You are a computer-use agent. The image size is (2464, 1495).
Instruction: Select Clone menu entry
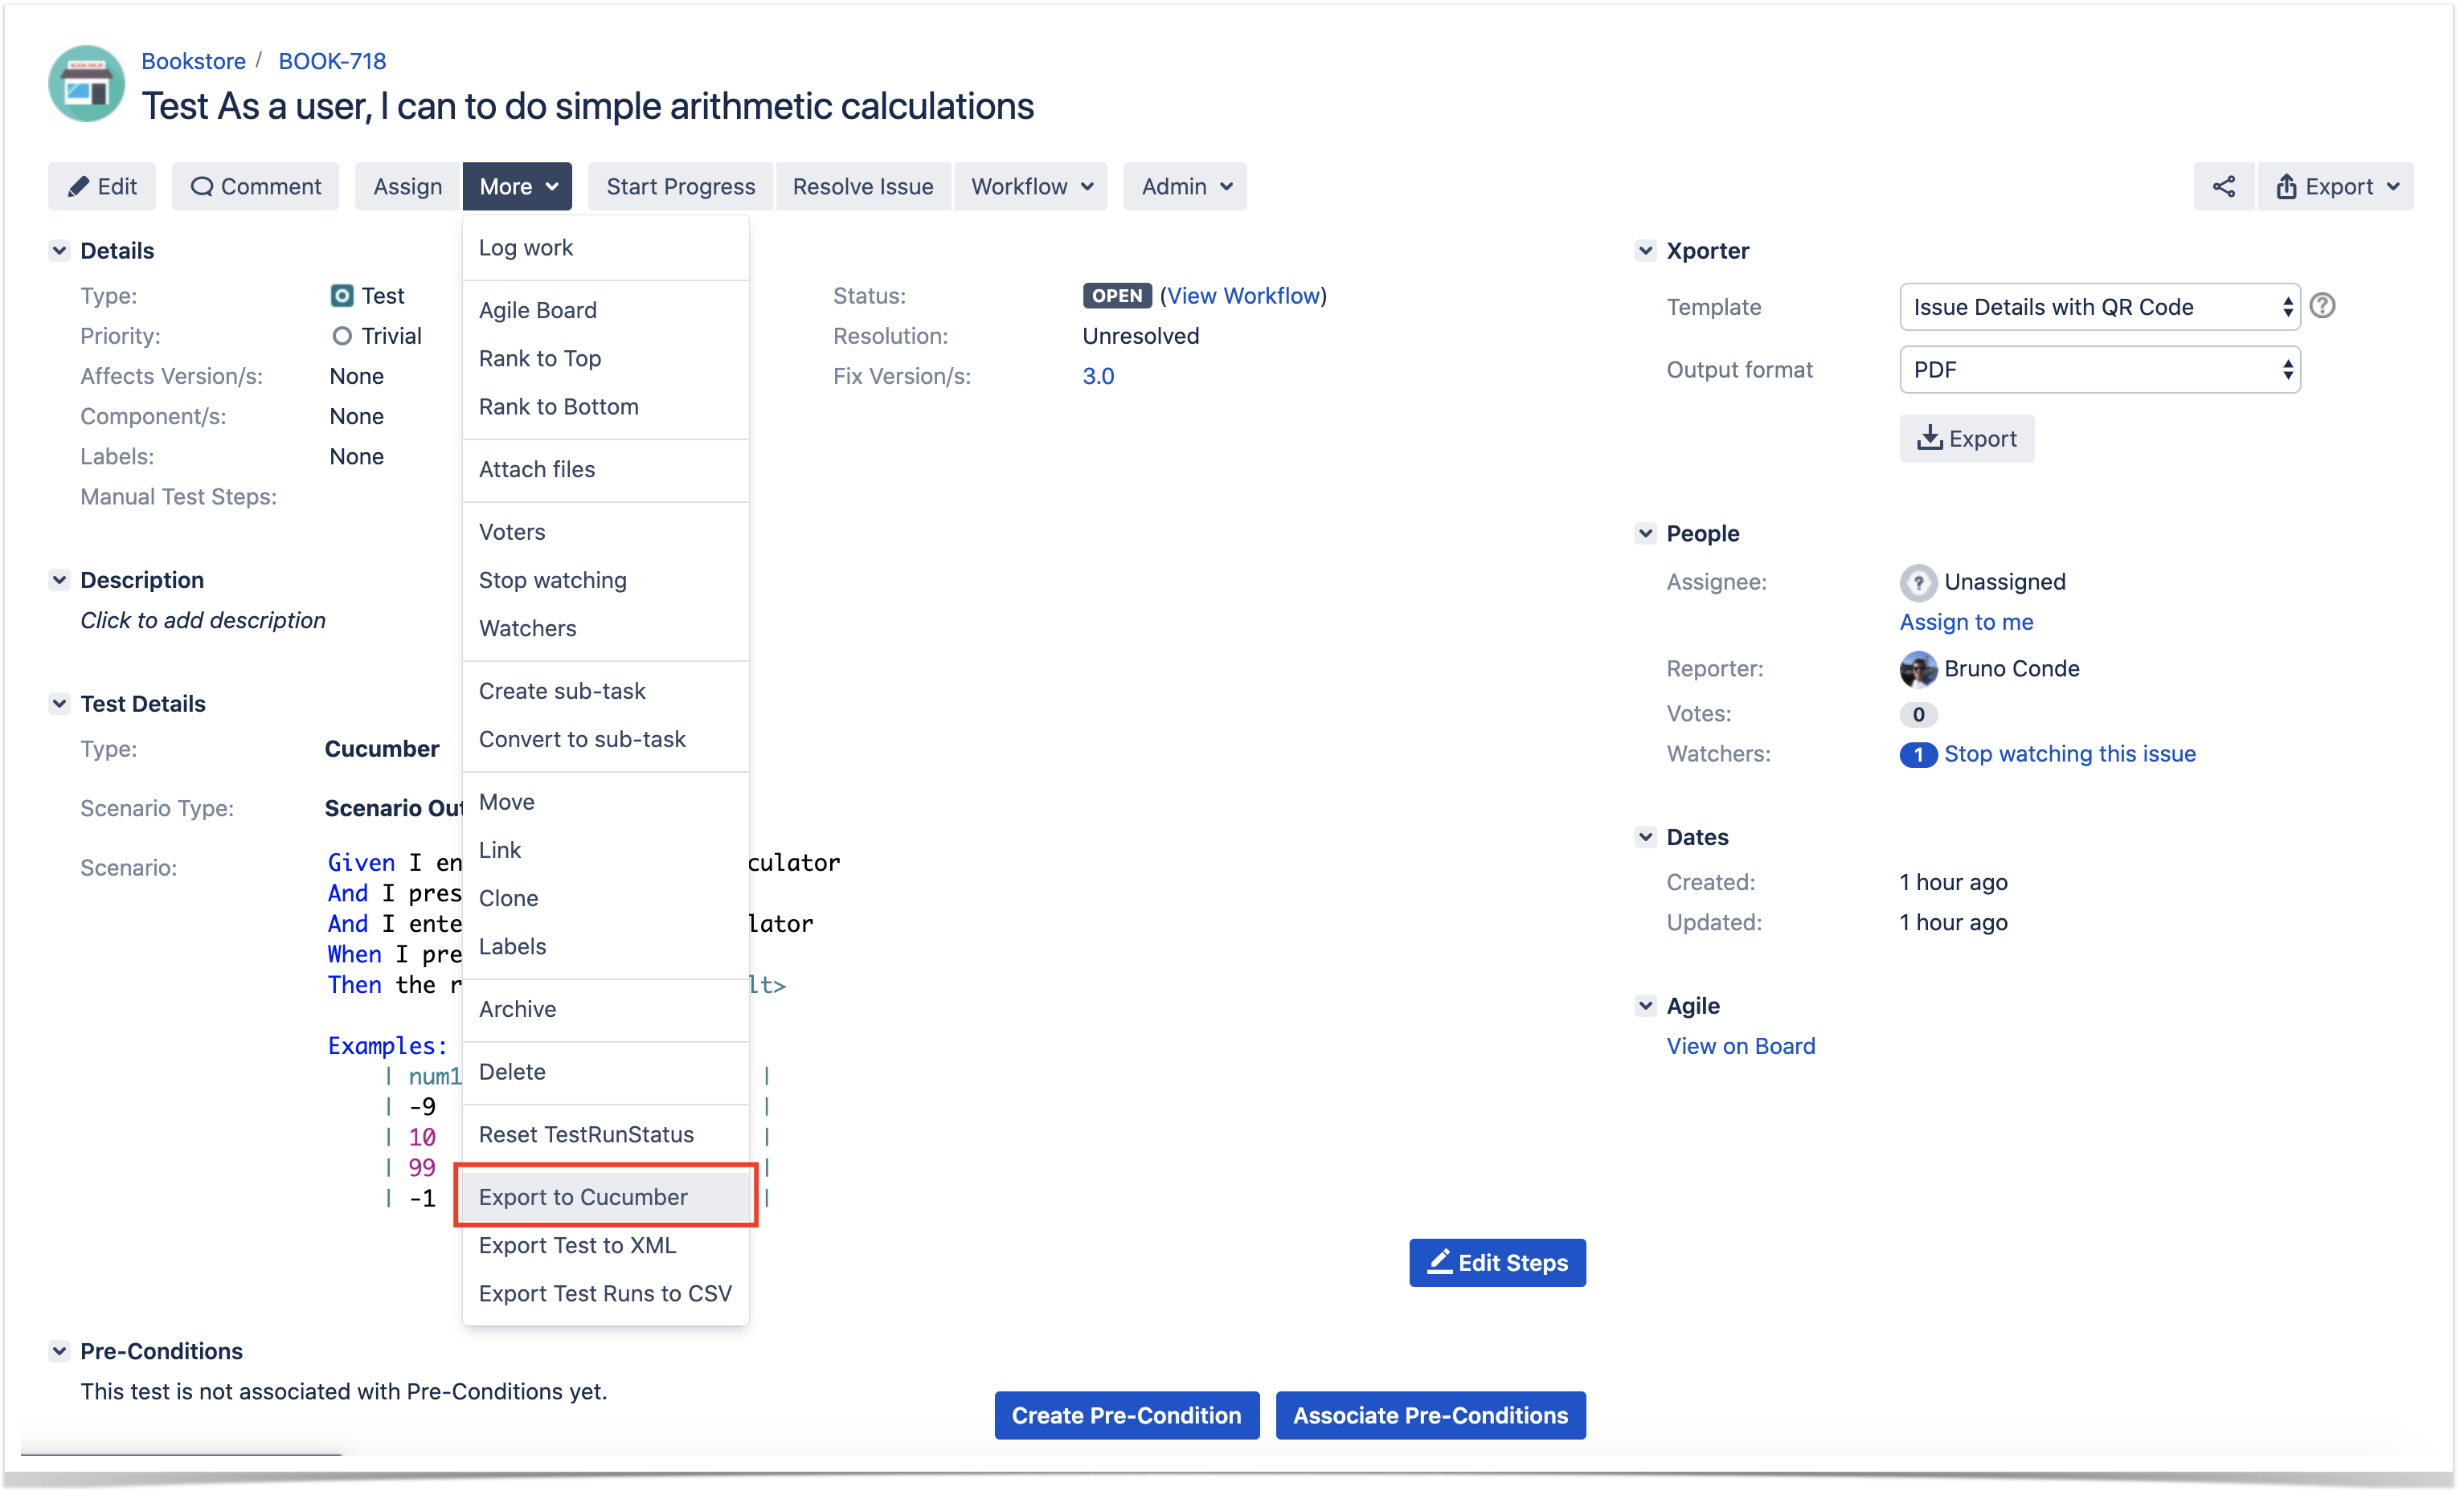(607, 900)
